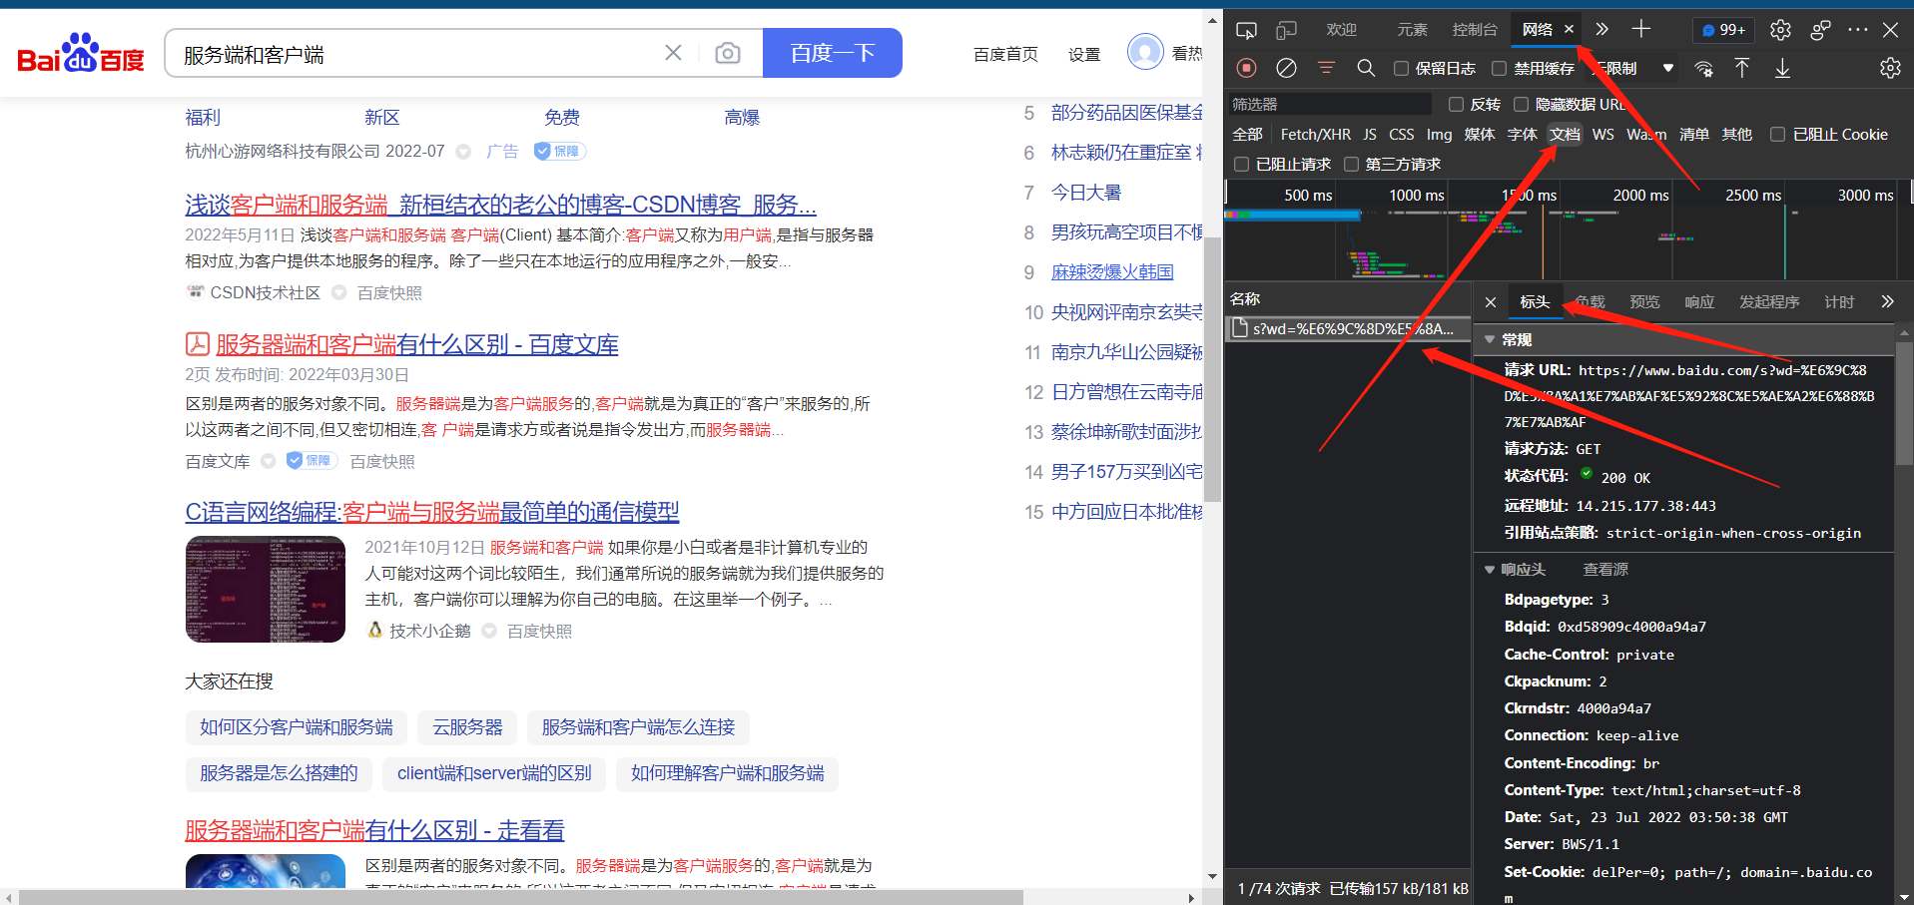
Task: Open DevTools more options ellipsis
Action: 1857,30
